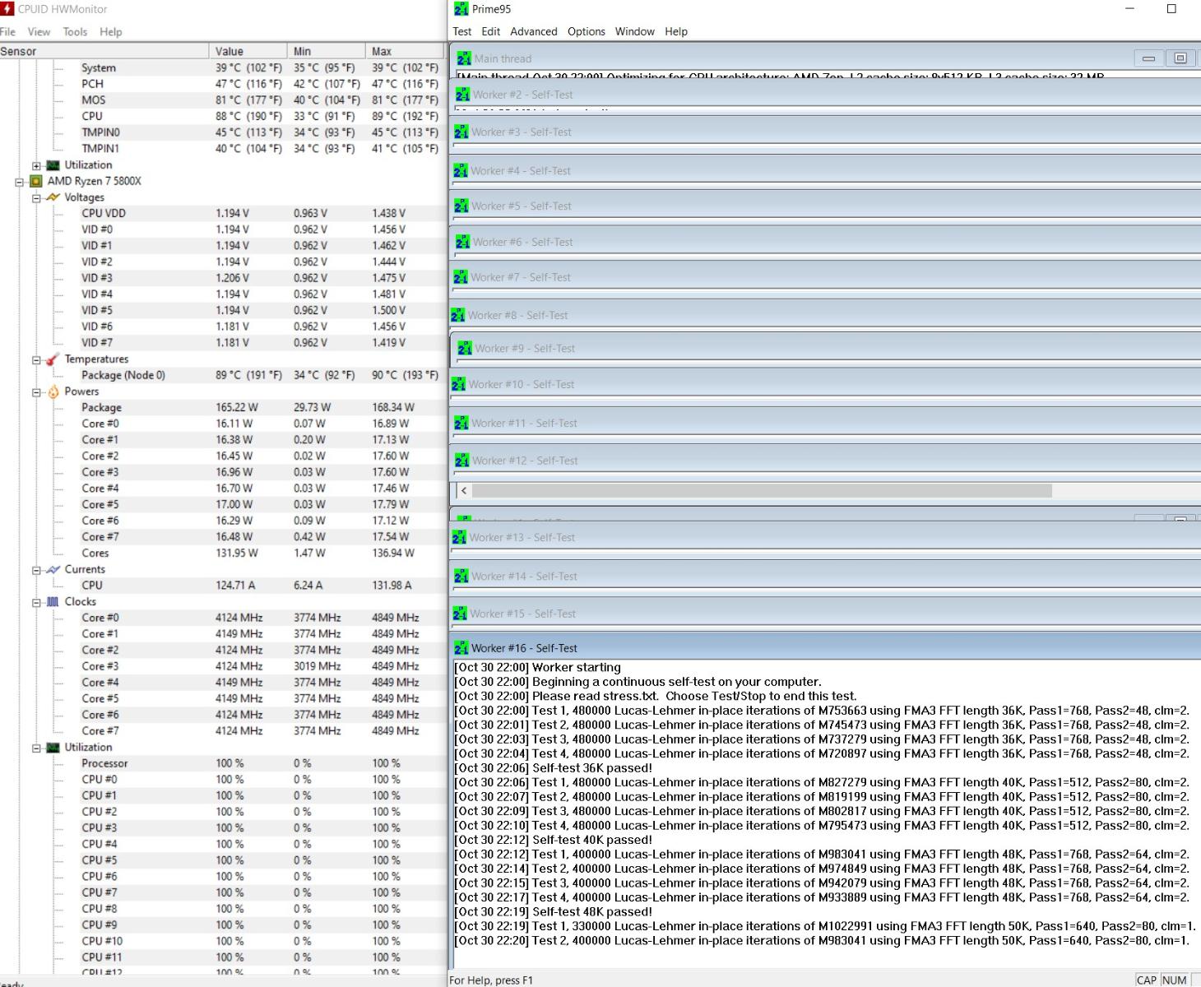Click the Worker #5 window icon
The image size is (1201, 987).
click(461, 206)
